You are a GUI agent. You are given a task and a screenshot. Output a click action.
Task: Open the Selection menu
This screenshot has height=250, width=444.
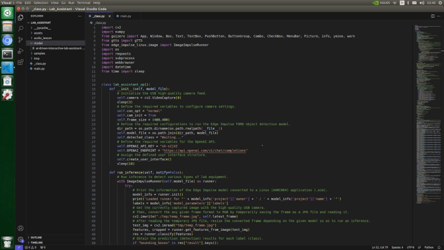(x=40, y=2)
